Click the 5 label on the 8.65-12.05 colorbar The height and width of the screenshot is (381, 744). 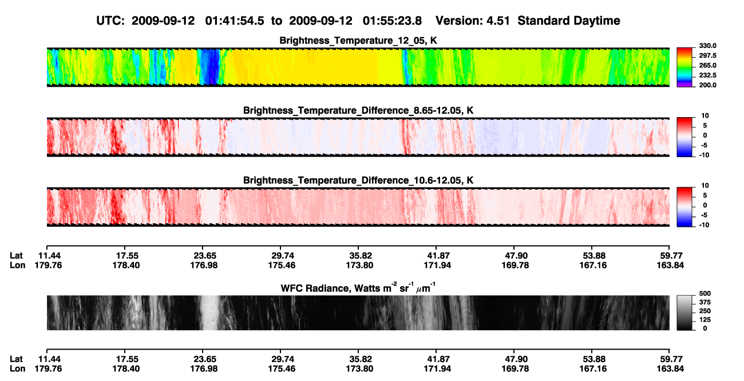[x=706, y=126]
